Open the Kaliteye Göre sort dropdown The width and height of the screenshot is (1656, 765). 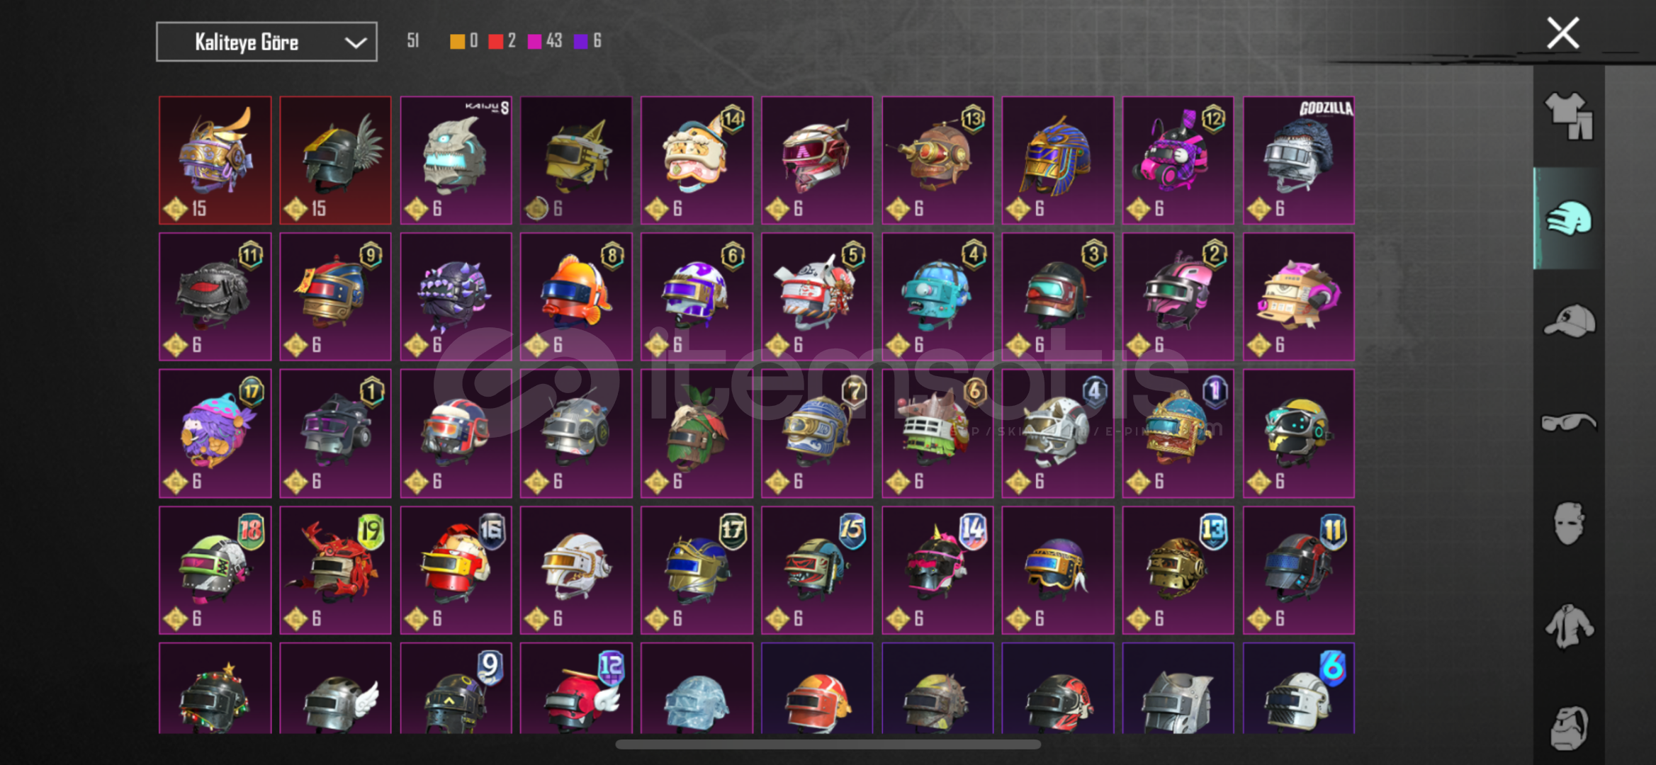(266, 42)
